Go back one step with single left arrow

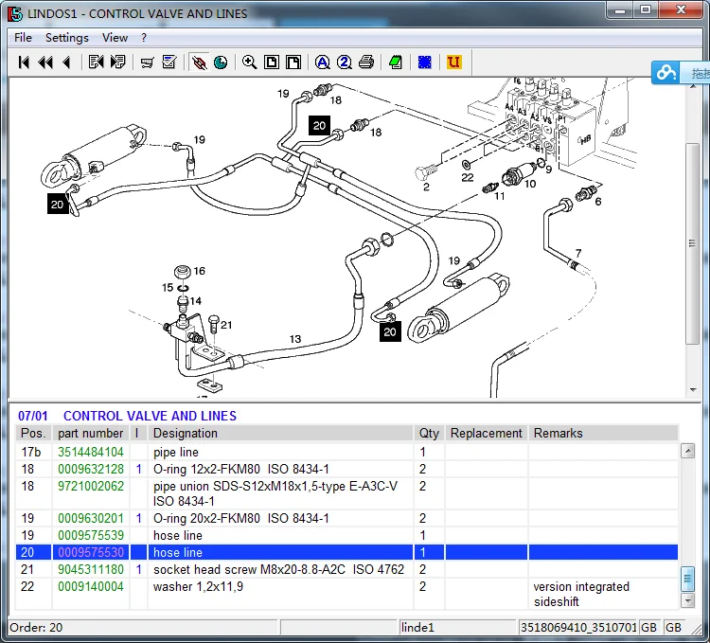pyautogui.click(x=66, y=63)
